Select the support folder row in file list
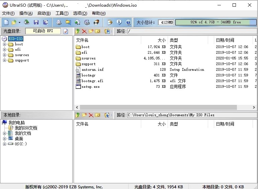Screen dimensions: 258x189 pos(166,64)
